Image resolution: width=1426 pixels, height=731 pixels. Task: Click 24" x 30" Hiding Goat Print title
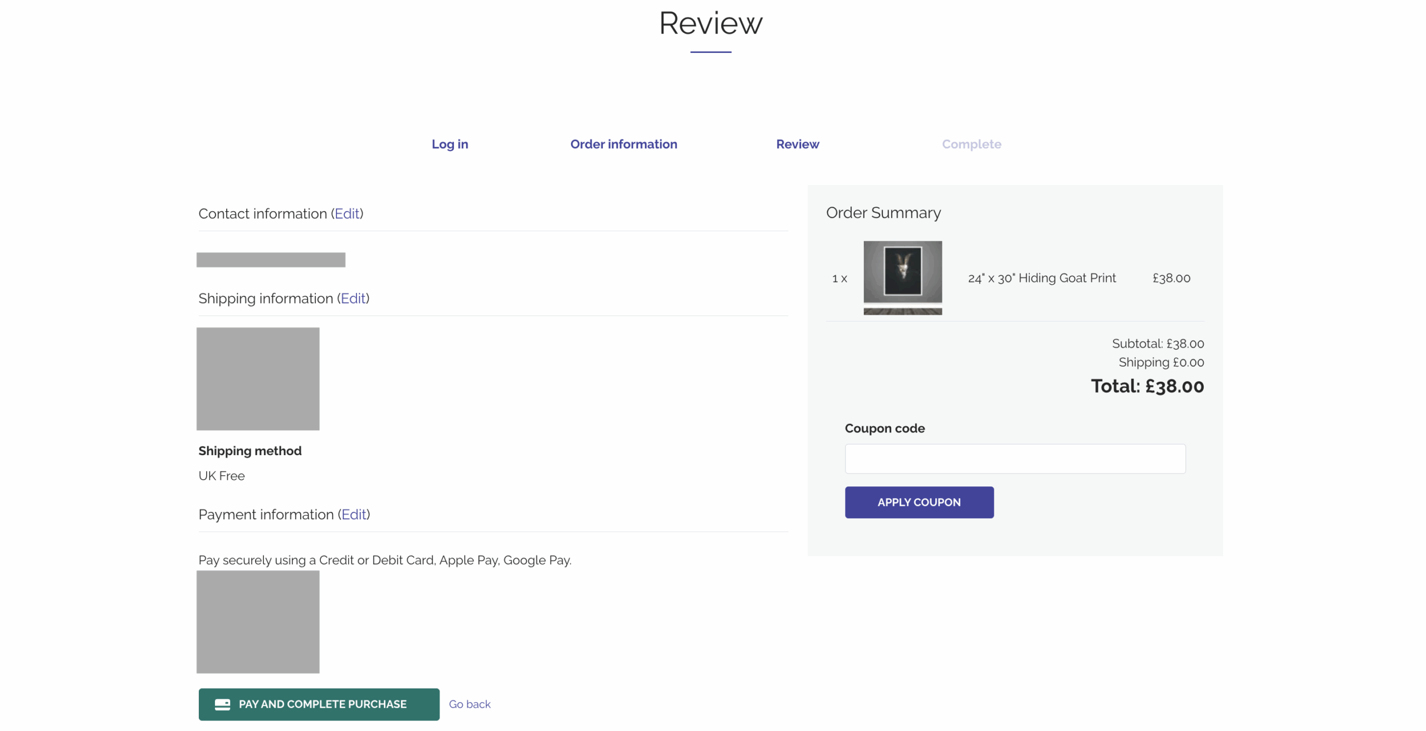pyautogui.click(x=1041, y=278)
